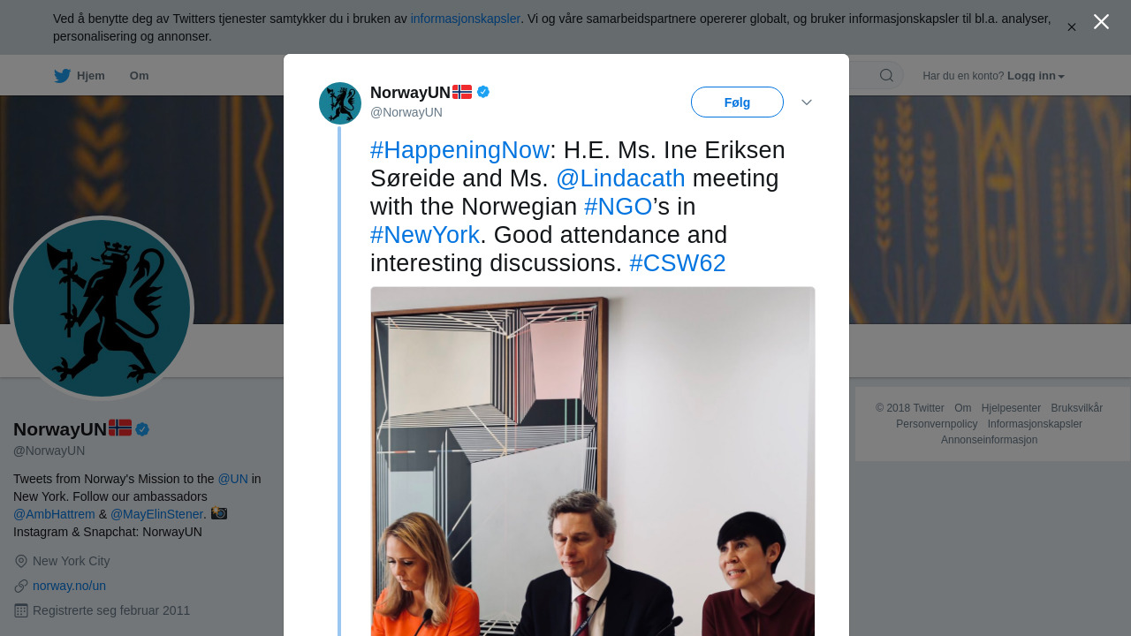Dismiss the cookie notice small X
The image size is (1131, 636).
[x=1072, y=27]
